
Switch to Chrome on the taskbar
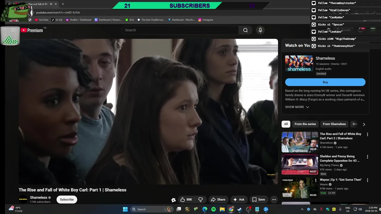(231, 209)
